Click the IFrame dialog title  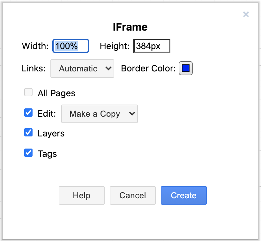coord(130,27)
